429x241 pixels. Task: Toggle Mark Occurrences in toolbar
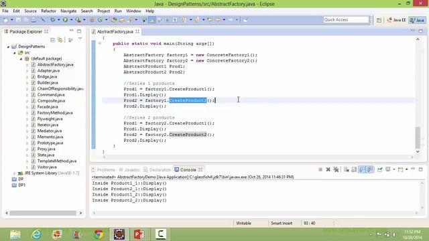[x=152, y=20]
